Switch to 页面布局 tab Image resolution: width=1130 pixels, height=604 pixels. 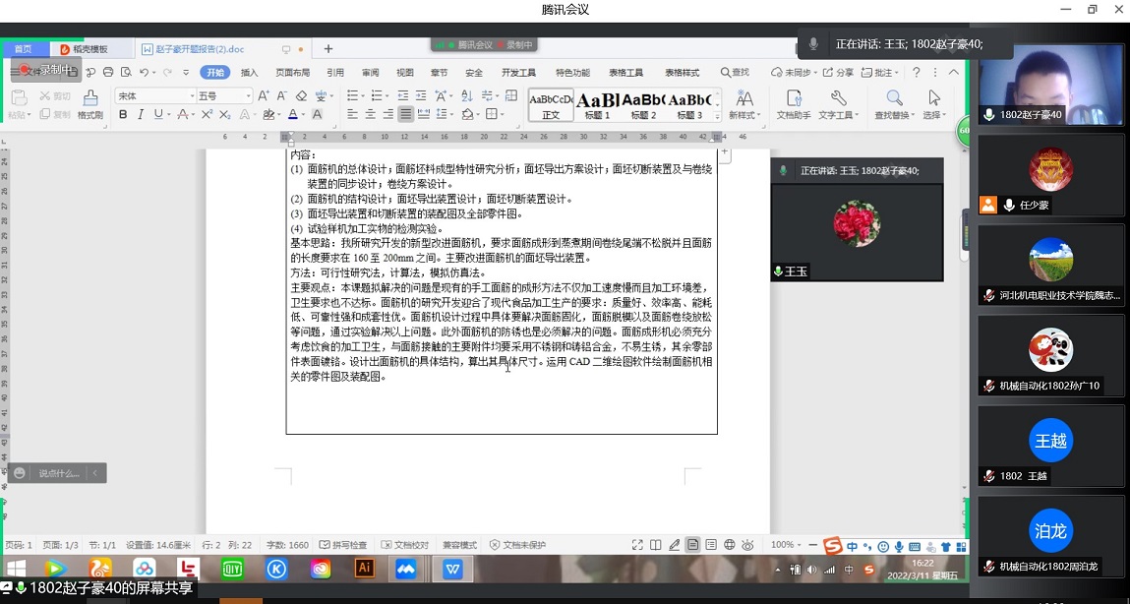click(293, 72)
